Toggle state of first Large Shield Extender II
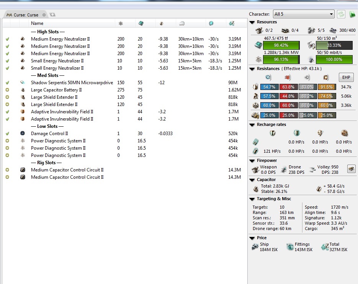 7,97
